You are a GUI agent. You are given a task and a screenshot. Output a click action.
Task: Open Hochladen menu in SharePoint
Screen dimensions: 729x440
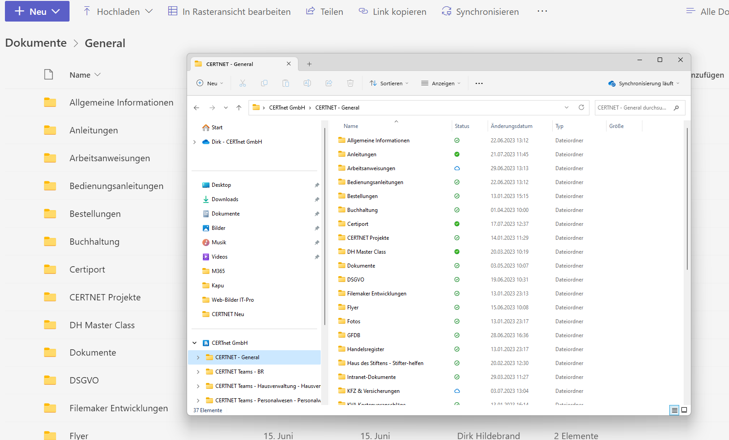point(118,12)
